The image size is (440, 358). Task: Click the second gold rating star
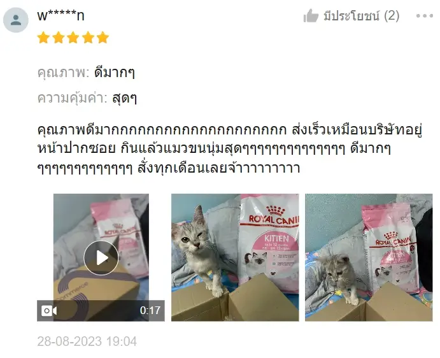pos(59,38)
